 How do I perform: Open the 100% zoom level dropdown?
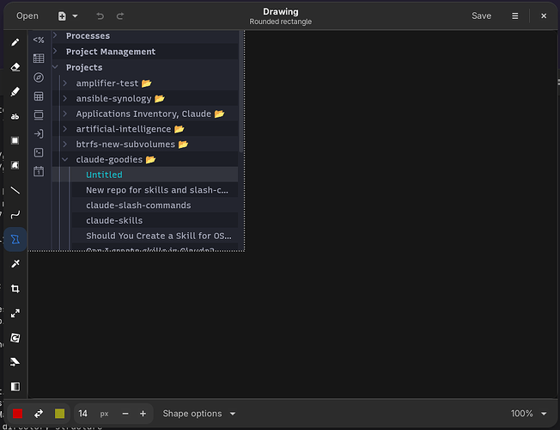pos(528,414)
